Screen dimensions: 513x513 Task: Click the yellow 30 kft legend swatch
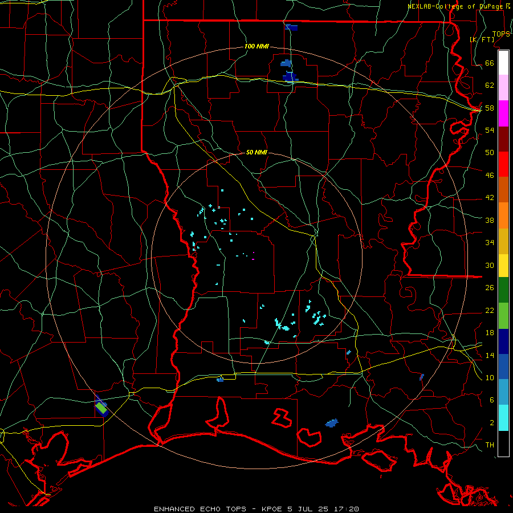(503, 266)
